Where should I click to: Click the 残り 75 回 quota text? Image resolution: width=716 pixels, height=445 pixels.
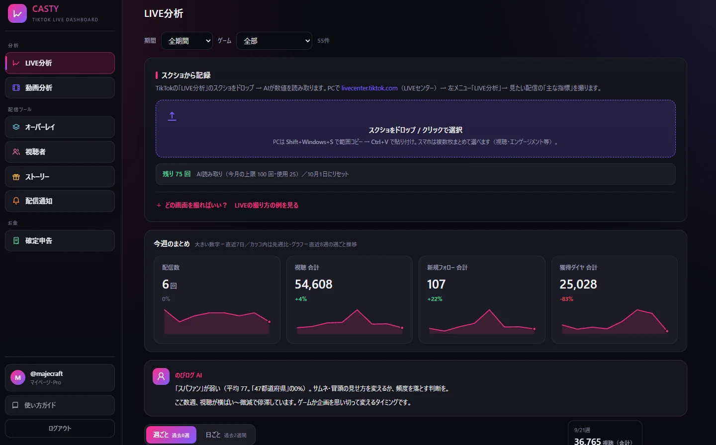tap(177, 174)
